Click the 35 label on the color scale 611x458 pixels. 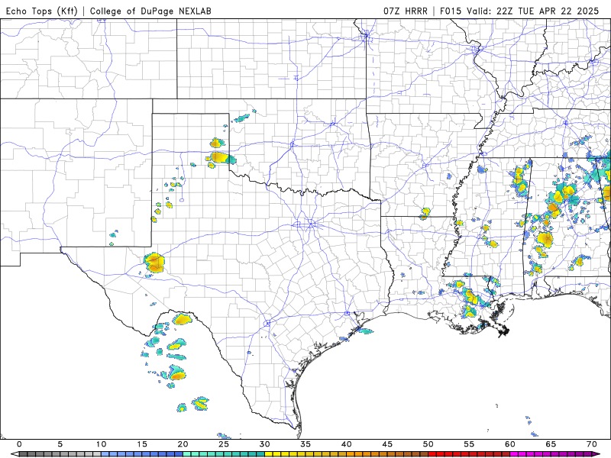(x=305, y=444)
